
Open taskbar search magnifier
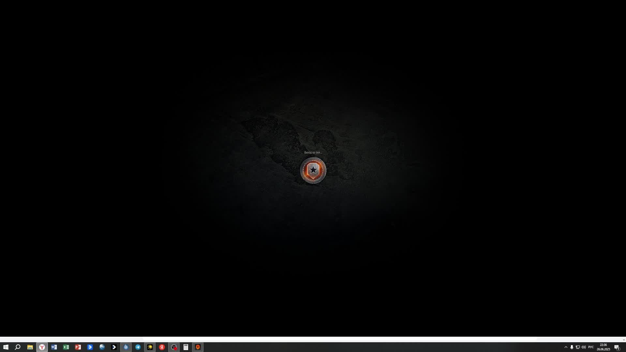click(x=18, y=347)
